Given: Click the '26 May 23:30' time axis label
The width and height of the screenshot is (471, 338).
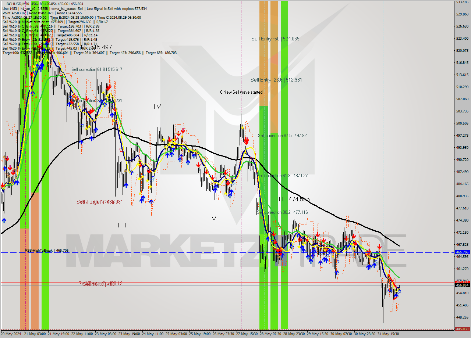Looking at the screenshot, I should [223, 334].
